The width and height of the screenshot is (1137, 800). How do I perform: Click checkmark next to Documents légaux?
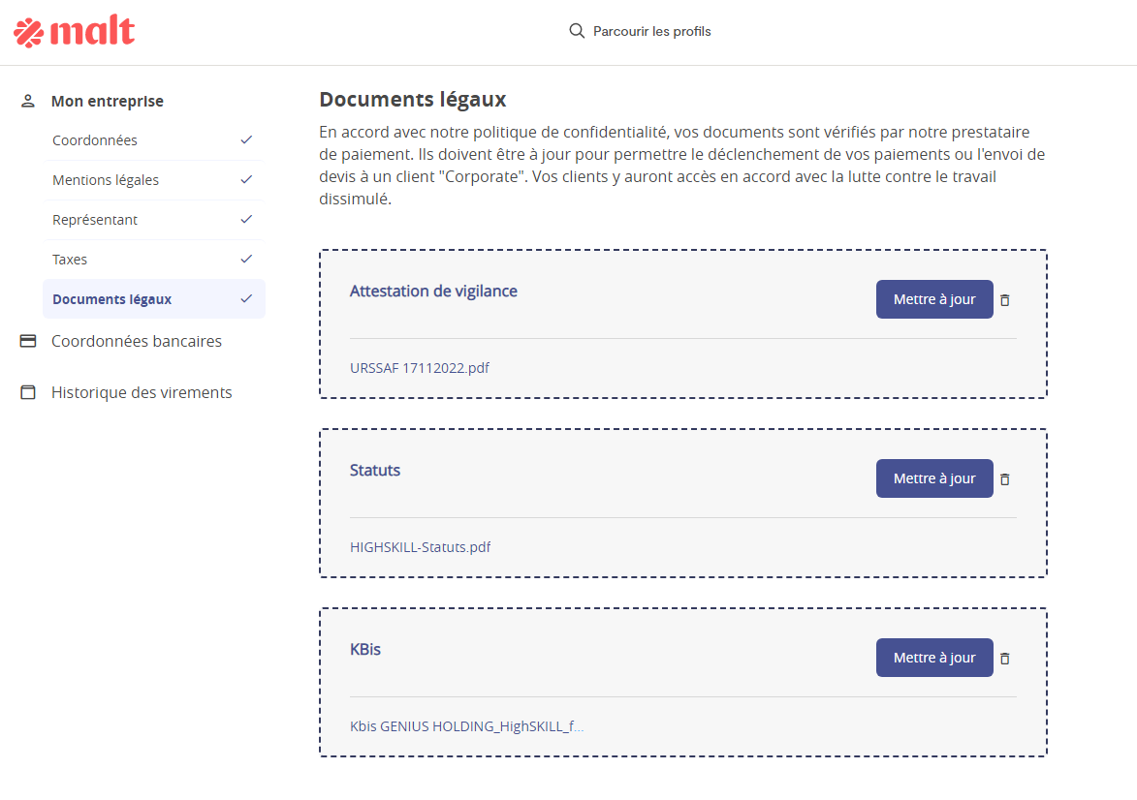click(246, 298)
